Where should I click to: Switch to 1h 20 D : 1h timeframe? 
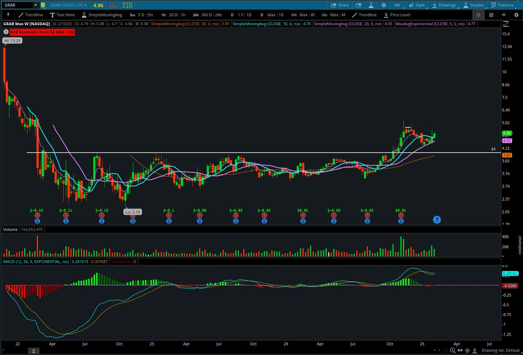(x=173, y=15)
